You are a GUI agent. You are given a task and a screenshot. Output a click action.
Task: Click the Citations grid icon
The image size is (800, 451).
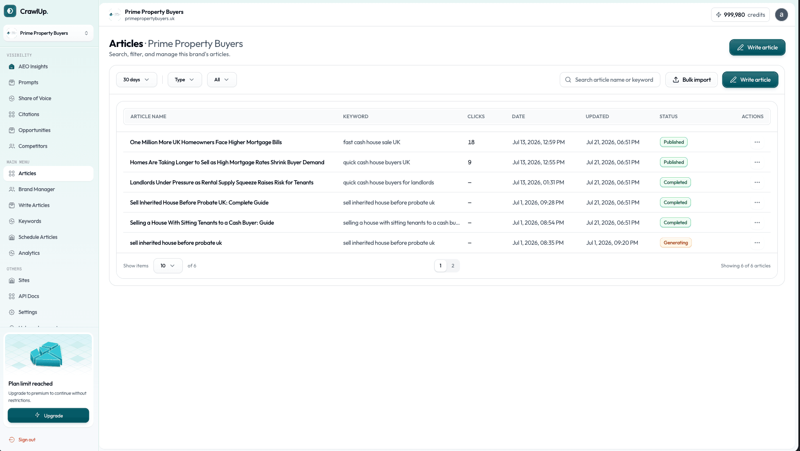12,114
